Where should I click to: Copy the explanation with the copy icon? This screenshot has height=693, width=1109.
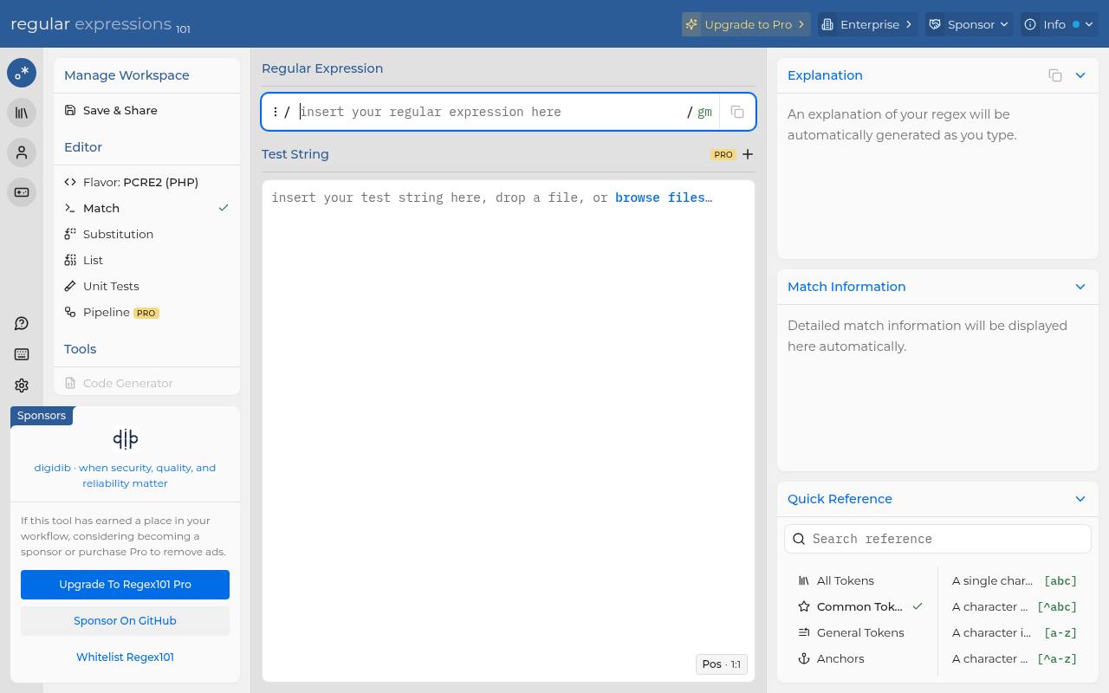pyautogui.click(x=1055, y=75)
